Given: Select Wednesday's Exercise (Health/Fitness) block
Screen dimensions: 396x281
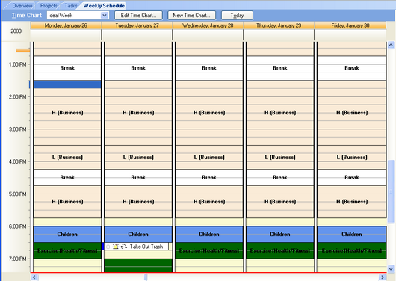Looking at the screenshot, I should pyautogui.click(x=209, y=250).
